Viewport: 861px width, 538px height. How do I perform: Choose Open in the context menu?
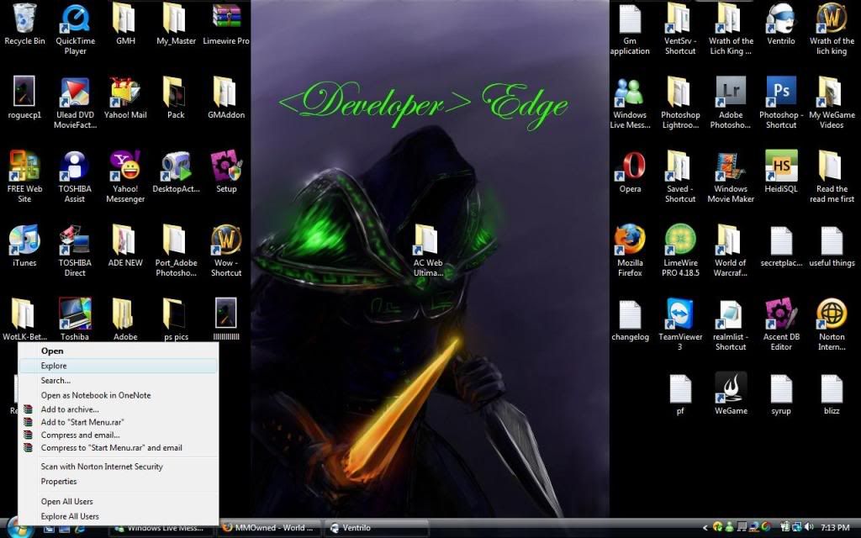pos(119,351)
